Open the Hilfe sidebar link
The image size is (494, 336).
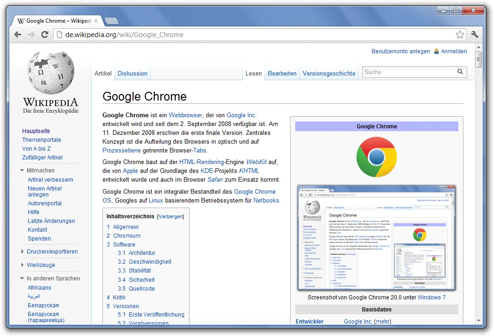(x=33, y=212)
